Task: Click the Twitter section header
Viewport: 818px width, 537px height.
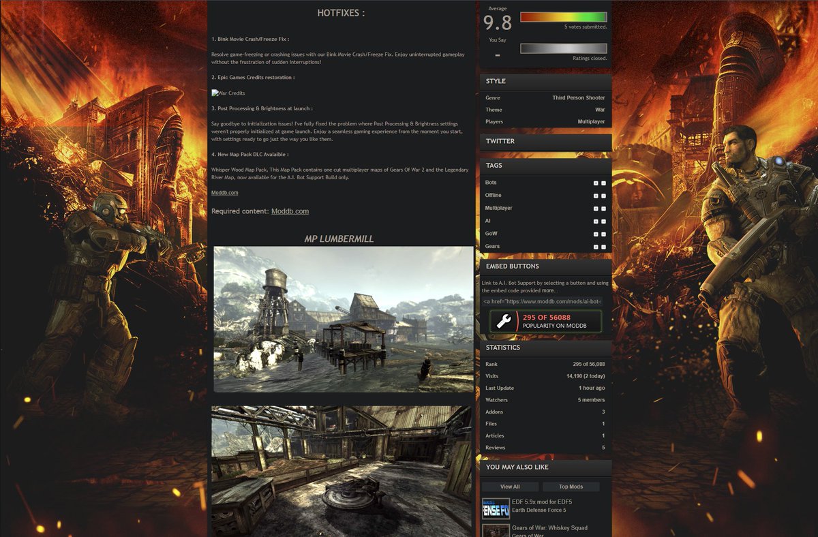Action: 545,141
